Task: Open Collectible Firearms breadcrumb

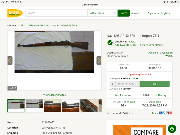Action: 38,25
